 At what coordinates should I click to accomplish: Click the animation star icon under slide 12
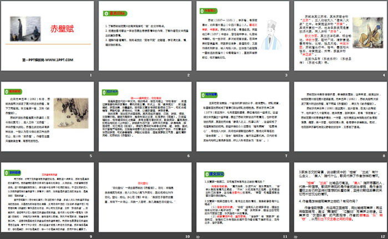tap(295, 237)
